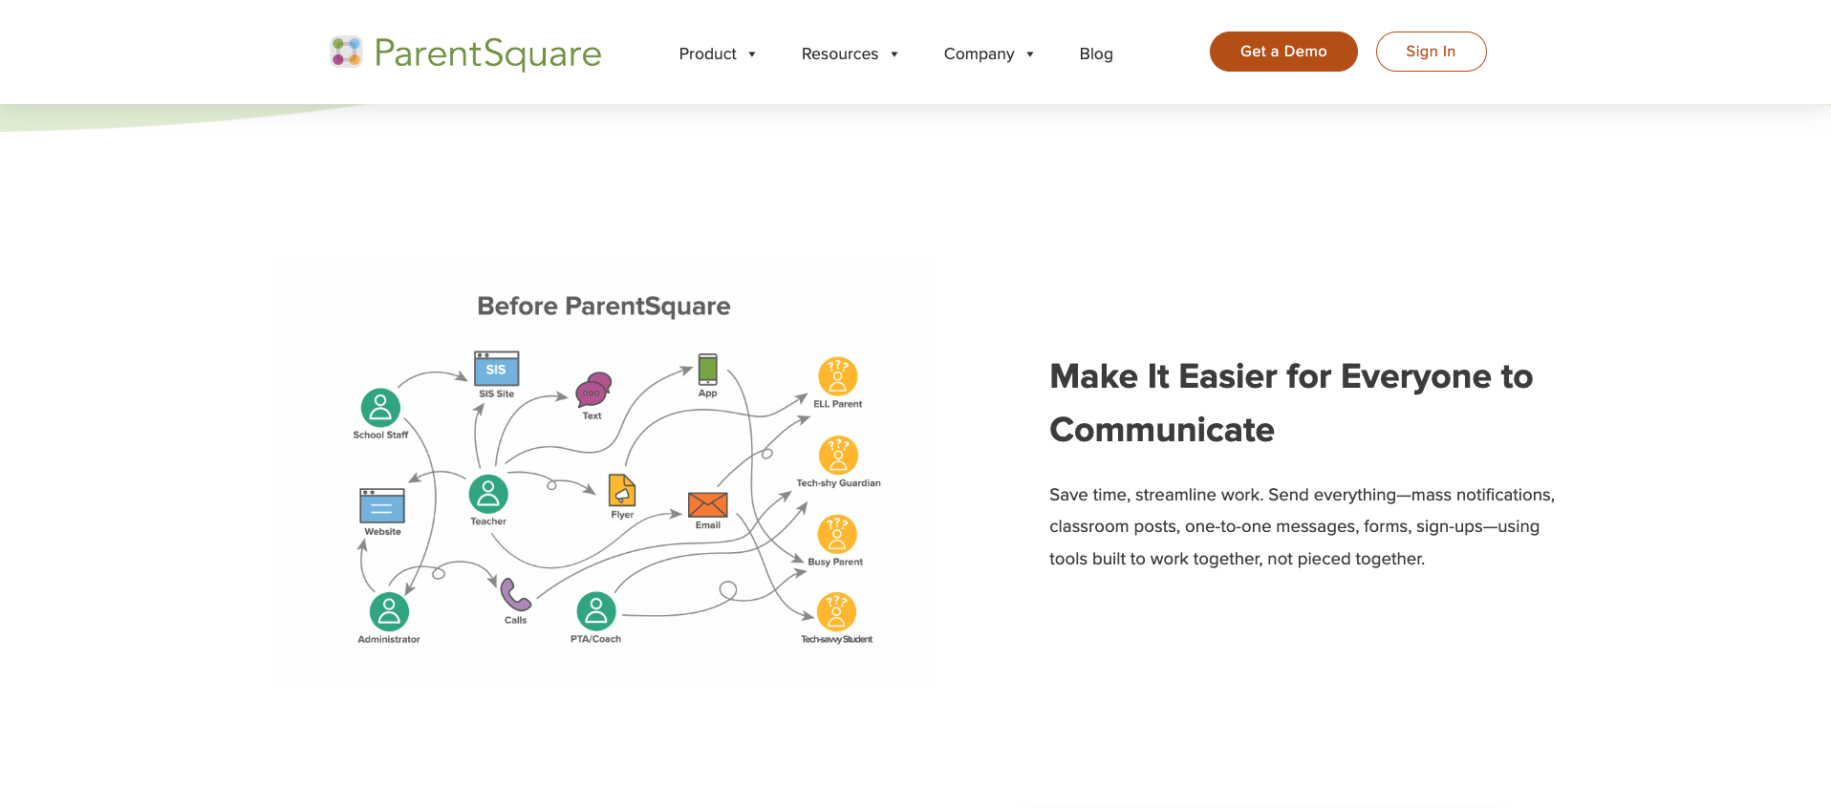The height and width of the screenshot is (808, 1831).
Task: Click the orange Email envelope icon
Action: 708,504
